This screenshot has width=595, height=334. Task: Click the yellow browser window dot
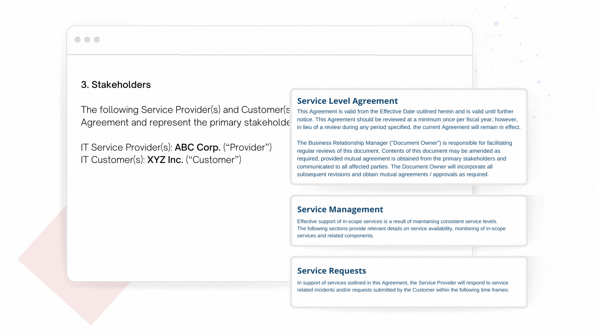87,40
